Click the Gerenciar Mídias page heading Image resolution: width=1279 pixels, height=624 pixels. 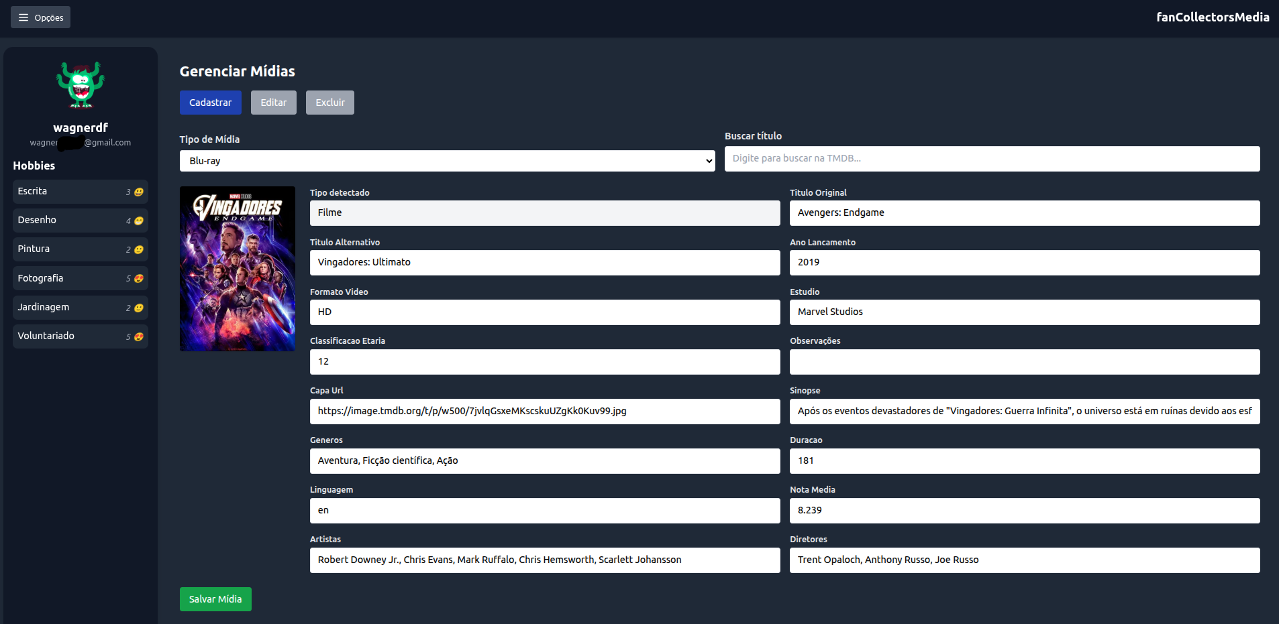pyautogui.click(x=238, y=71)
